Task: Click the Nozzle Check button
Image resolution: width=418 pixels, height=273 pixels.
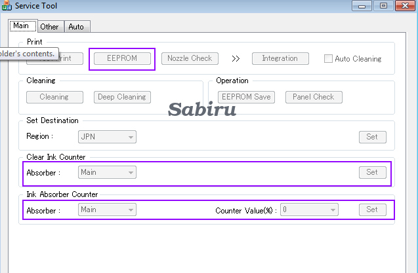Action: click(190, 58)
